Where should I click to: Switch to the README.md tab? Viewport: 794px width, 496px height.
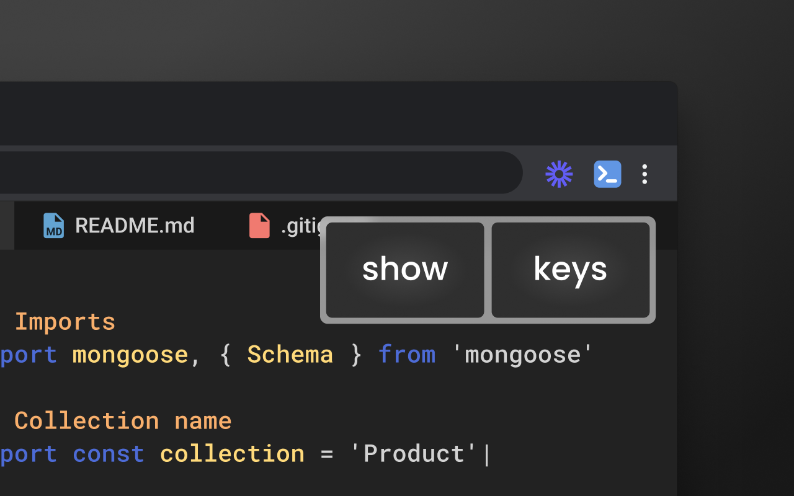coord(135,226)
